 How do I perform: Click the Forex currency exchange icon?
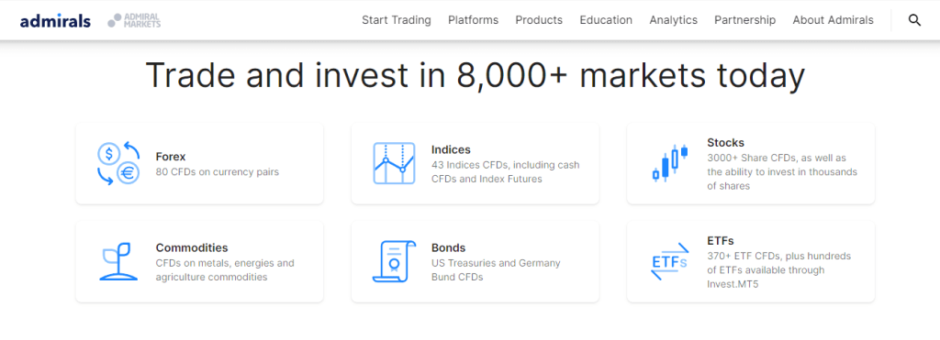(x=118, y=163)
